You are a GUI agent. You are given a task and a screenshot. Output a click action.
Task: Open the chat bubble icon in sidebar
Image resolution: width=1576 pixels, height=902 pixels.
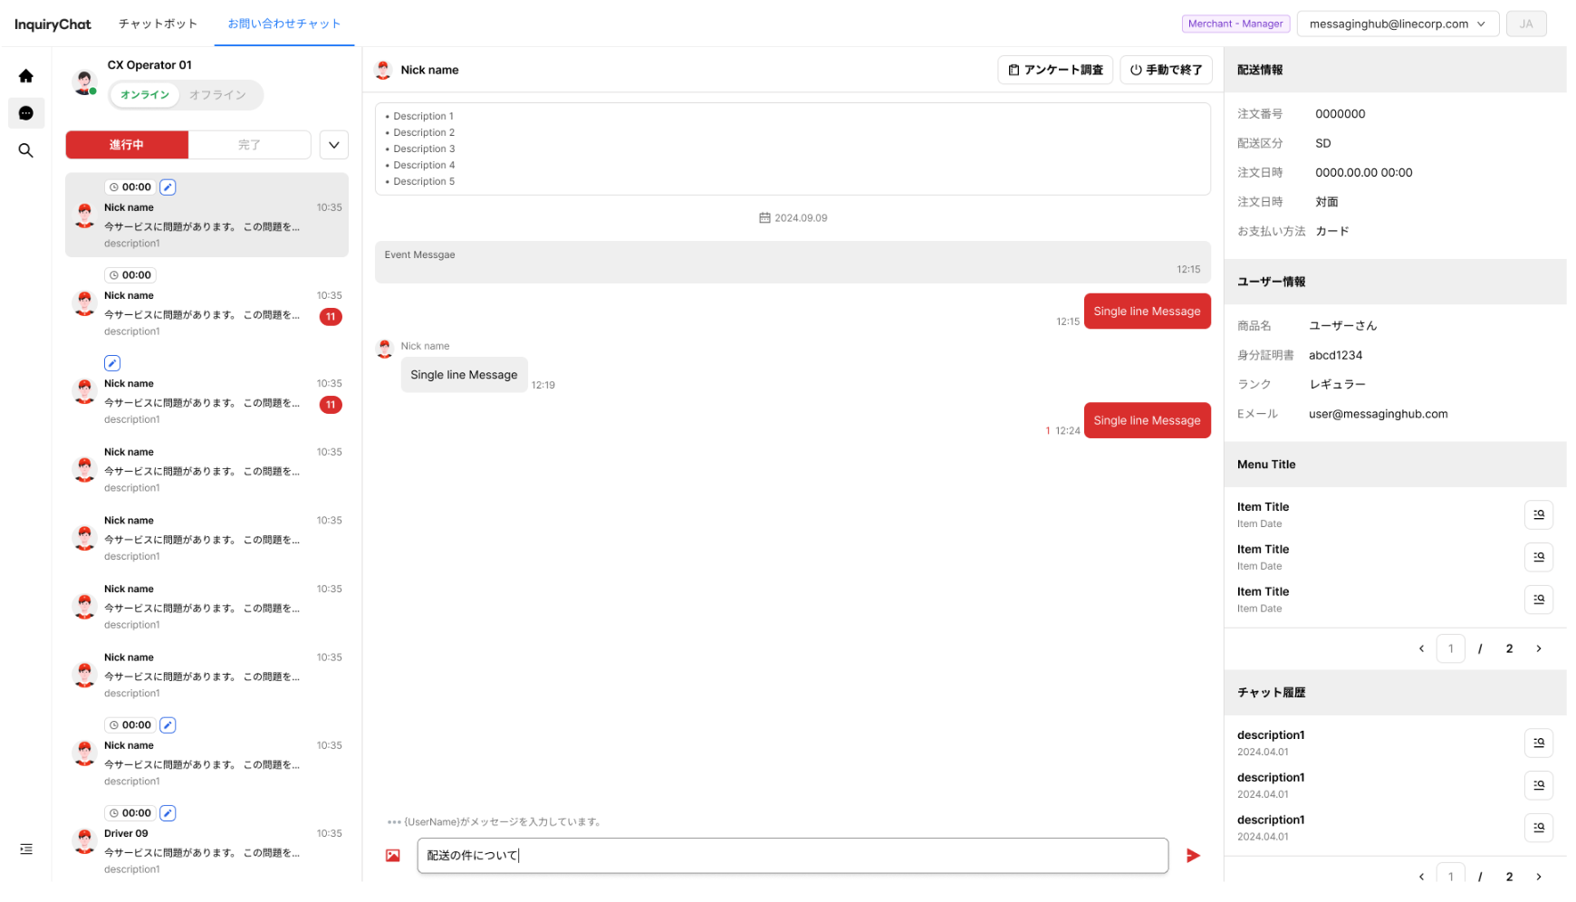coord(26,113)
